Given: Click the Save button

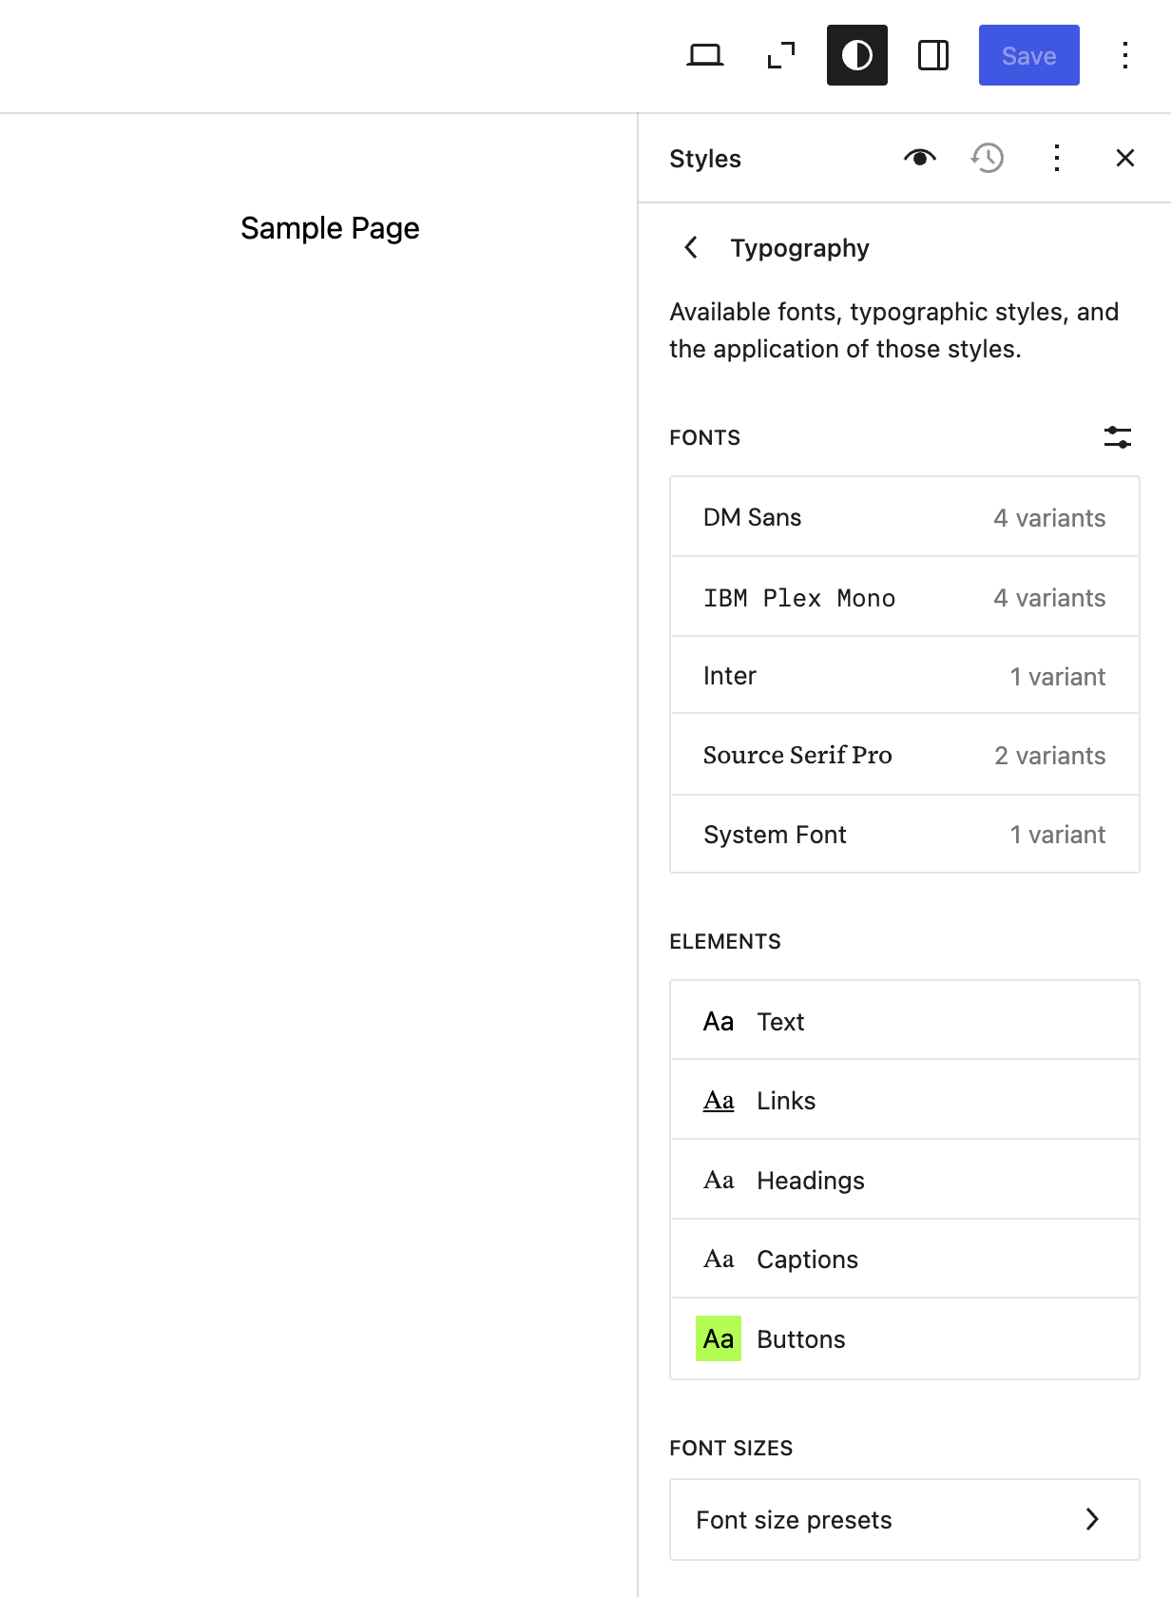Looking at the screenshot, I should pos(1028,55).
